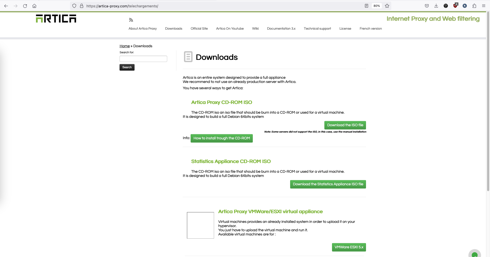
Task: Toggle reader view icon in address bar
Action: (366, 6)
